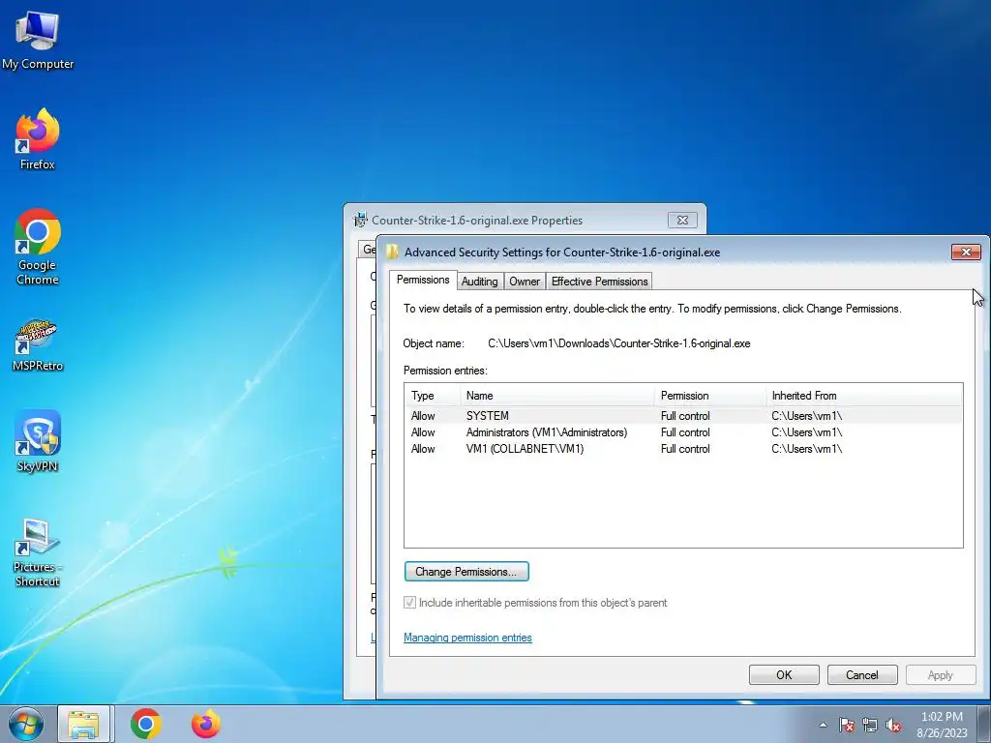Click OK in Advanced Security Settings
Viewport: 991px width, 743px height.
pos(784,674)
